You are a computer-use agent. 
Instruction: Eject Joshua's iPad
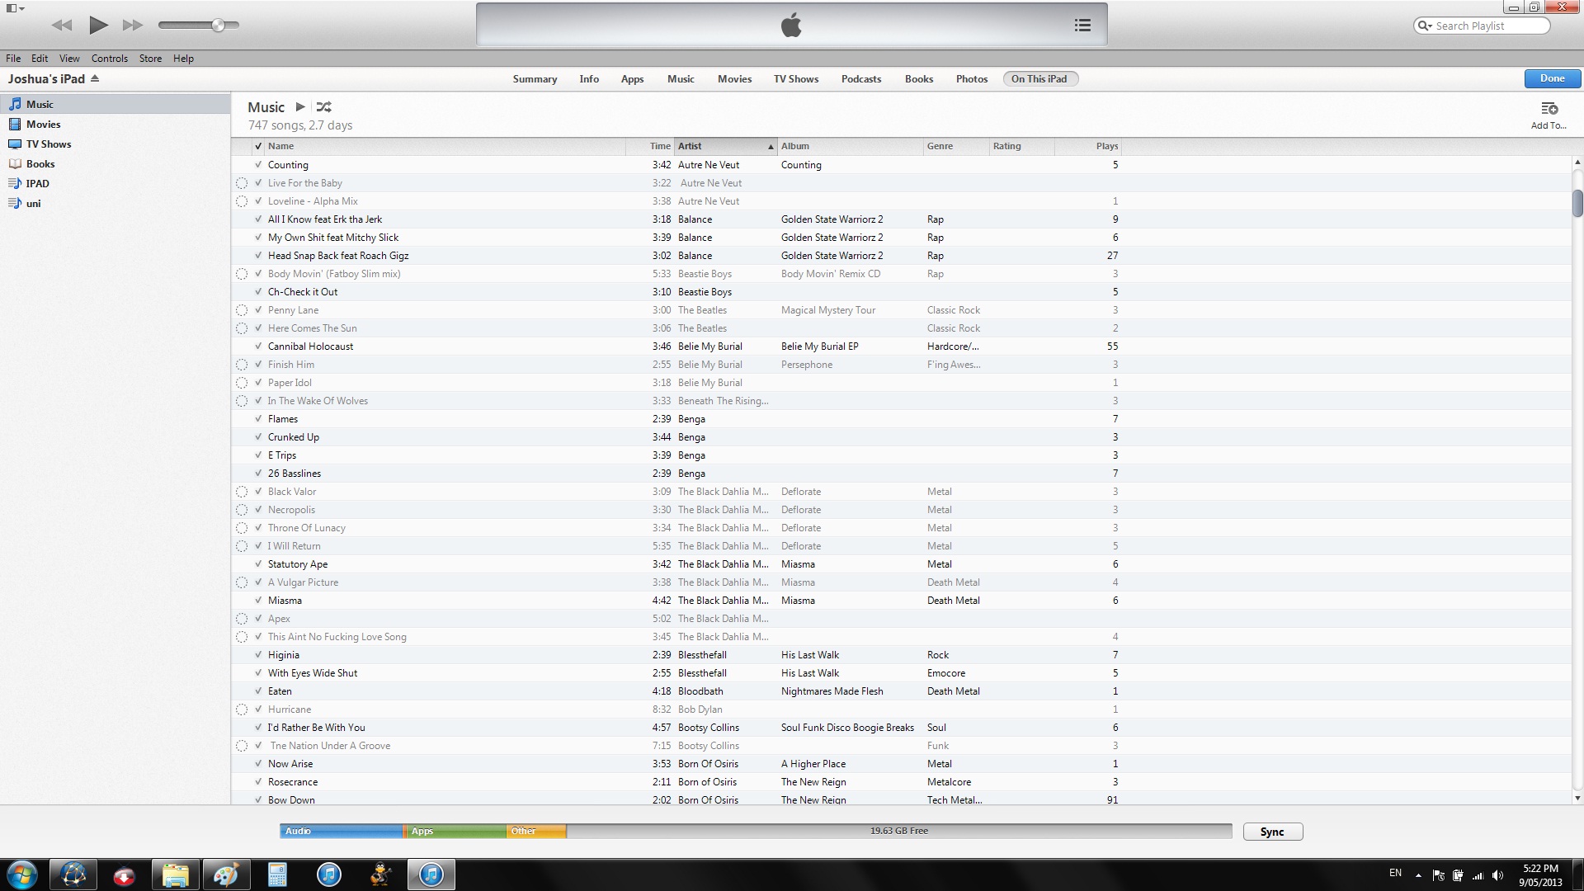[95, 78]
